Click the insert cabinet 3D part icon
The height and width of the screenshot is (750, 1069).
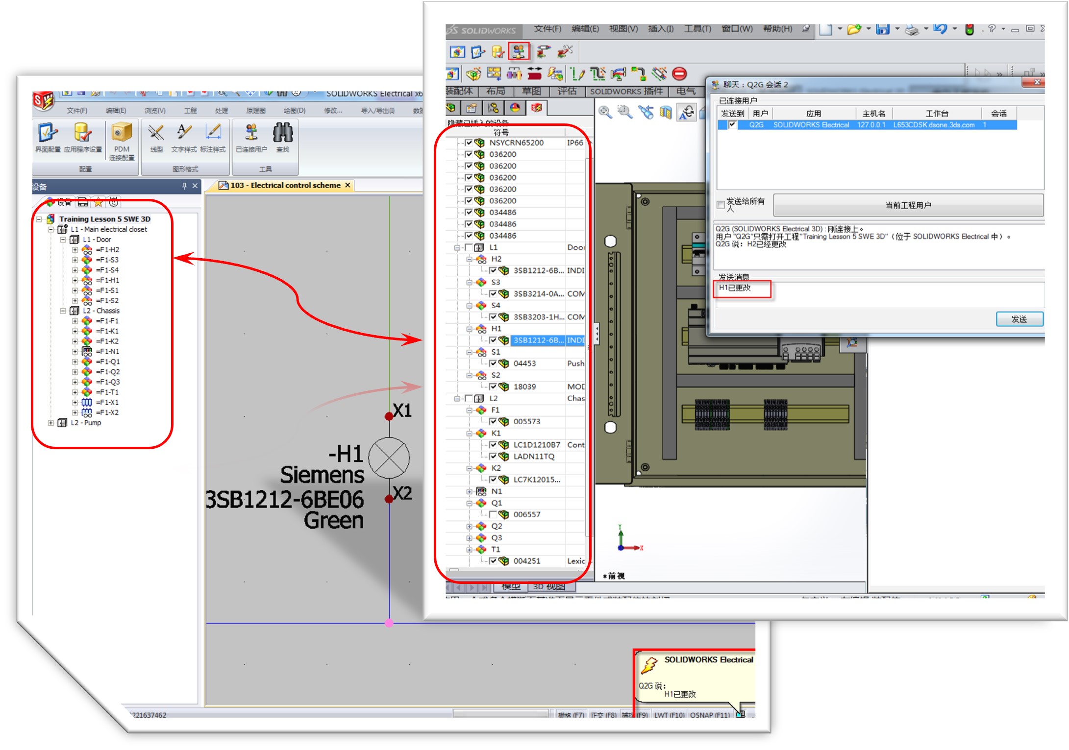click(473, 73)
